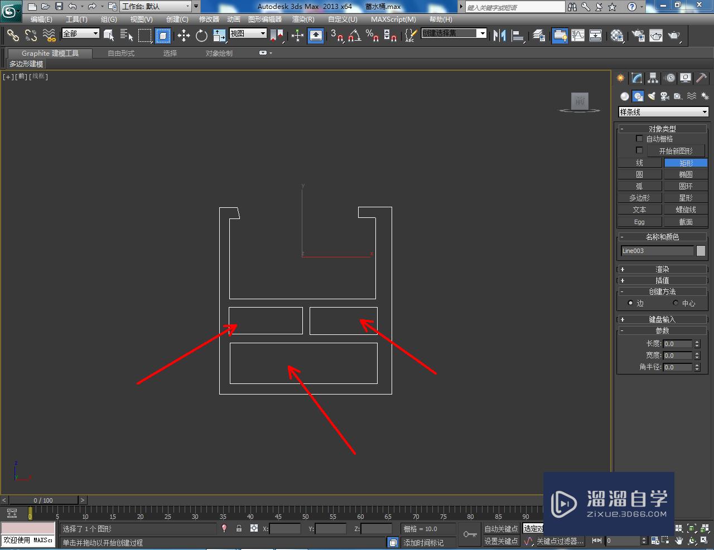Click the '长度' spinner arrows
The width and height of the screenshot is (714, 550).
click(697, 344)
